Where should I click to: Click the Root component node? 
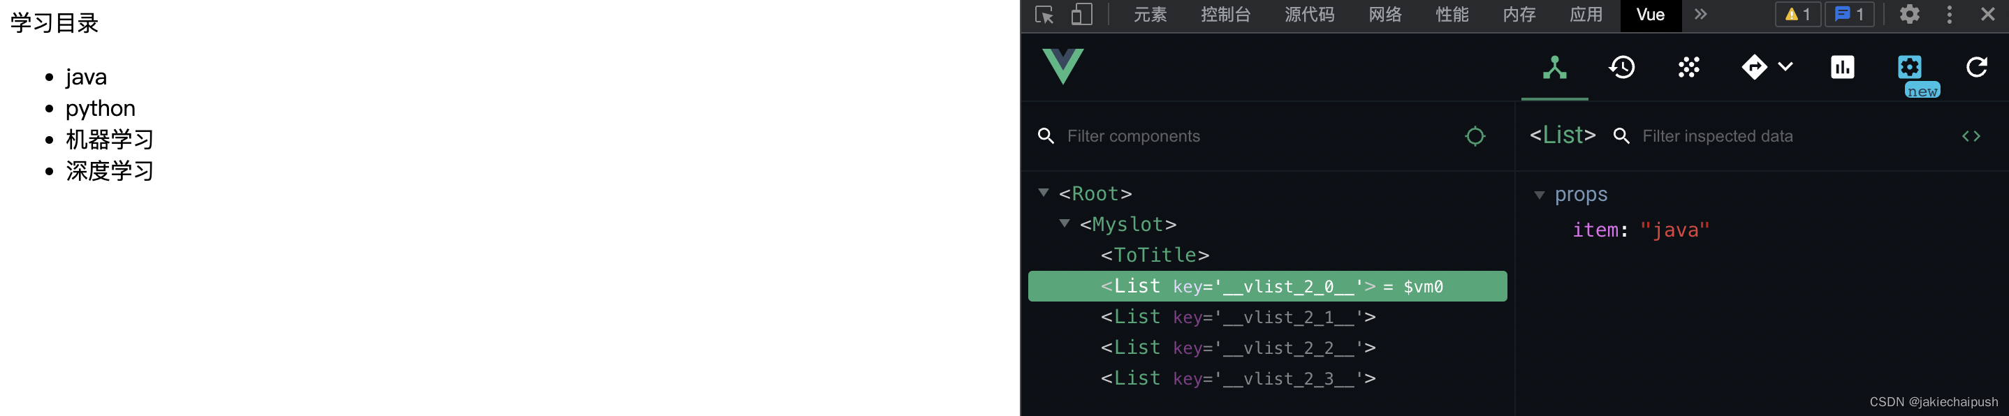click(x=1097, y=193)
